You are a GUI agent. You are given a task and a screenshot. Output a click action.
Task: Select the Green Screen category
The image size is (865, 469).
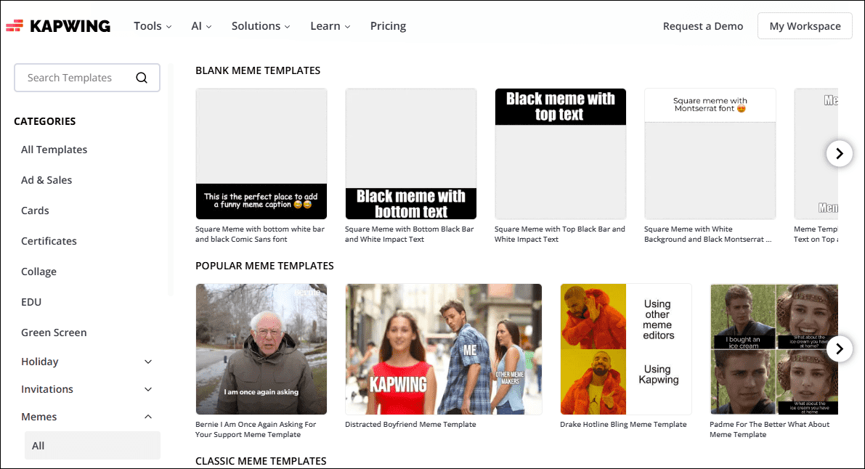tap(54, 332)
